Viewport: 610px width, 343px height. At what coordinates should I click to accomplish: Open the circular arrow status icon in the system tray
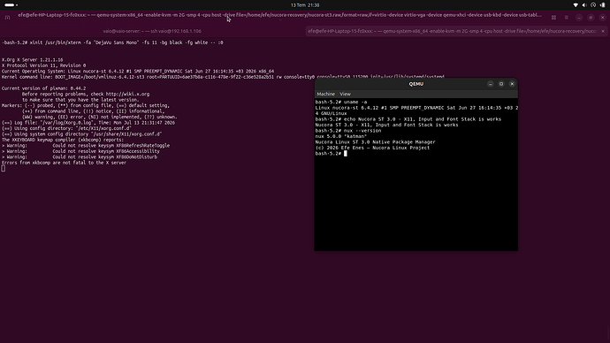(593, 5)
